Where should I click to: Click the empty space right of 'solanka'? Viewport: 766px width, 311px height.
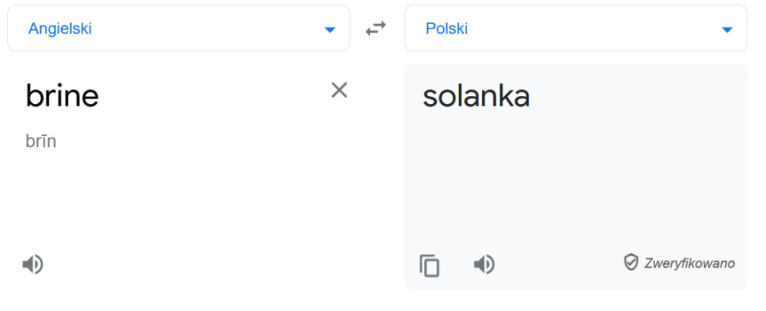pyautogui.click(x=636, y=96)
